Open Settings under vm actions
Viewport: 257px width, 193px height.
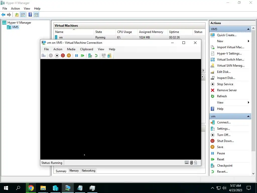[223, 129]
